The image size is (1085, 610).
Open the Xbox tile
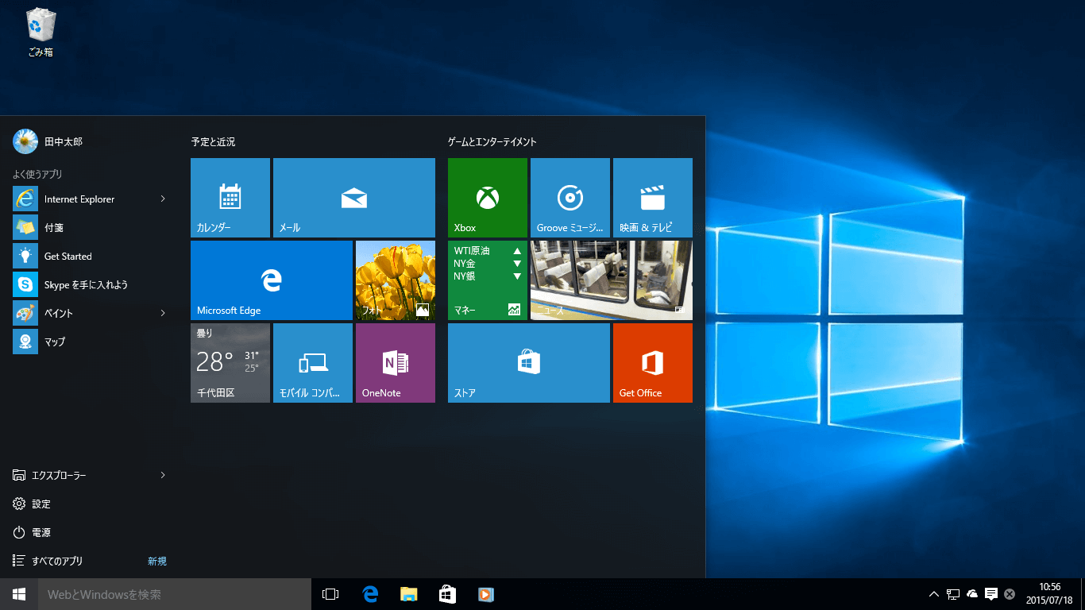point(488,198)
